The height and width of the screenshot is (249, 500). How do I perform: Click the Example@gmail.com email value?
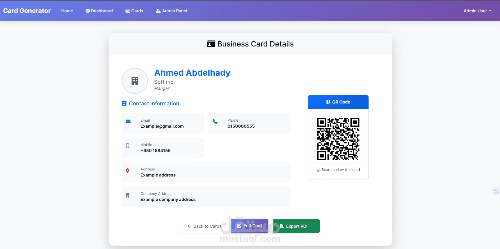[162, 126]
